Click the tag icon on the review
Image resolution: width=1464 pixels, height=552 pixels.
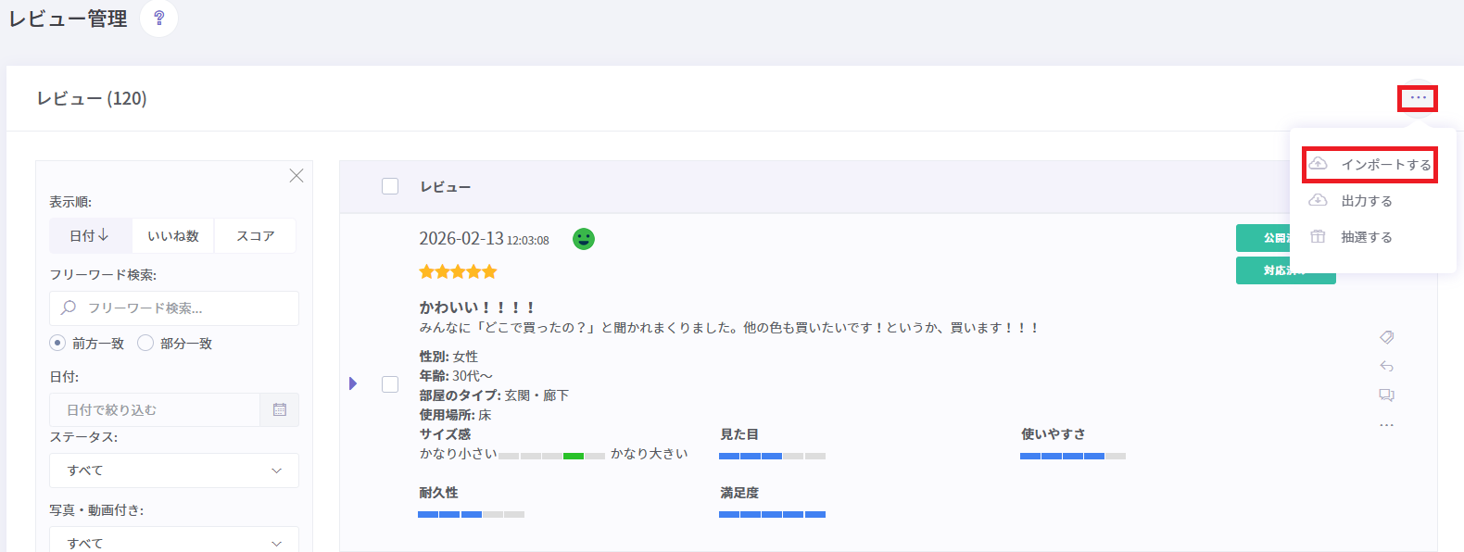[x=1386, y=337]
